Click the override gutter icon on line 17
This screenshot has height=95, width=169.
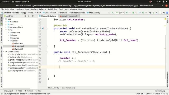pos(43,28)
